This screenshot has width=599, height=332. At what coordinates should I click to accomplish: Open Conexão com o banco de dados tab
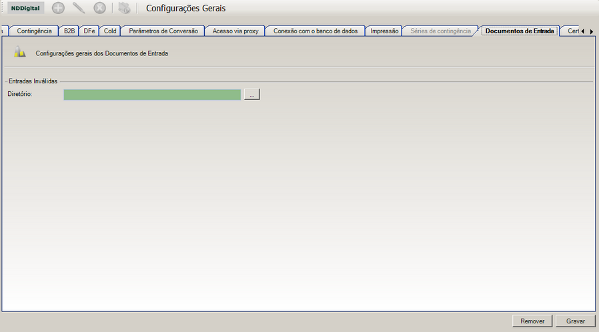click(x=315, y=31)
